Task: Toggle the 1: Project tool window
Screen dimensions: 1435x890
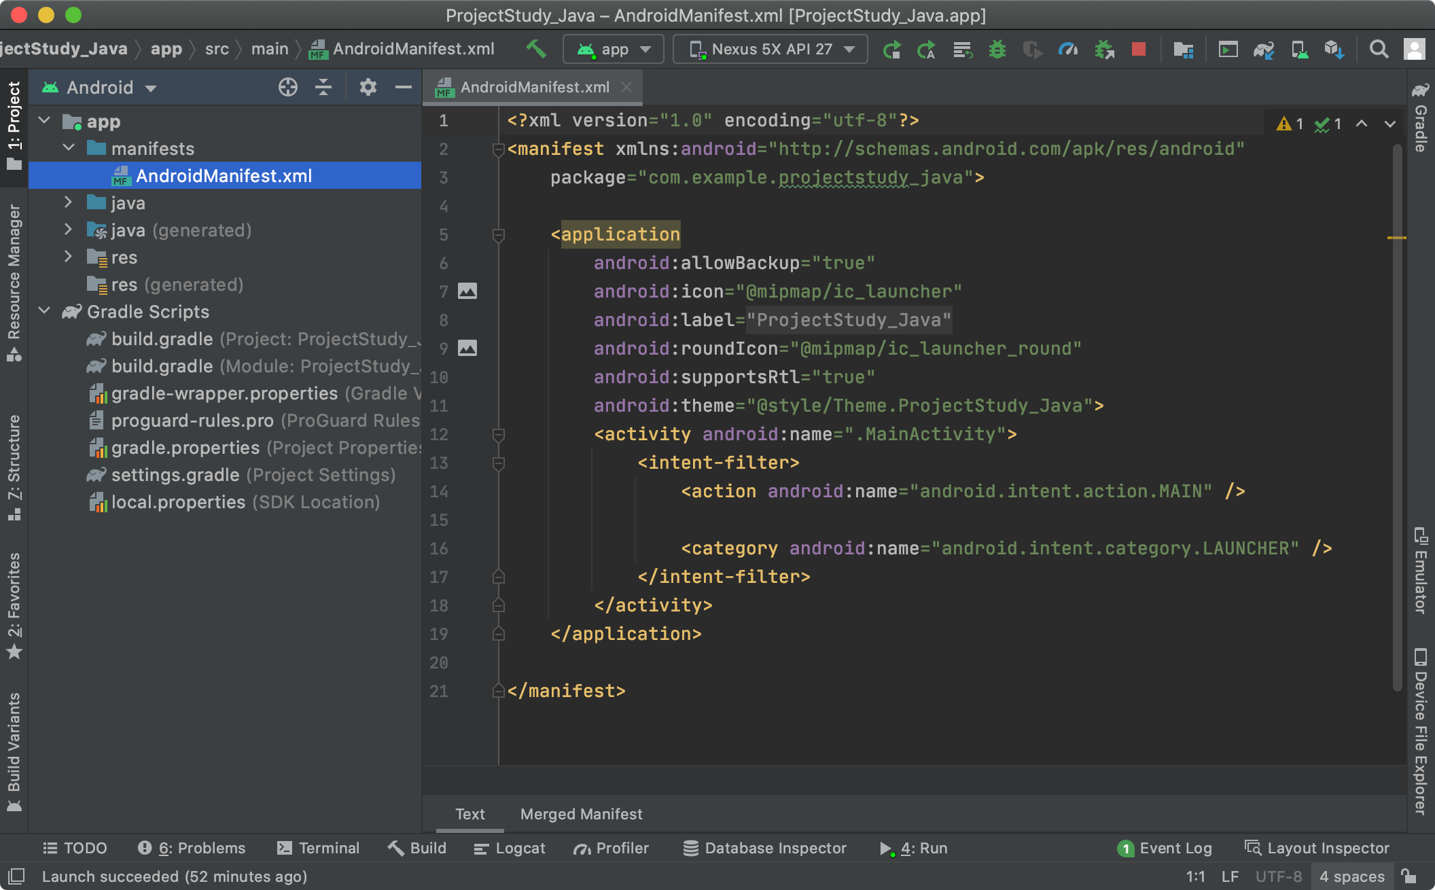Action: coord(14,126)
